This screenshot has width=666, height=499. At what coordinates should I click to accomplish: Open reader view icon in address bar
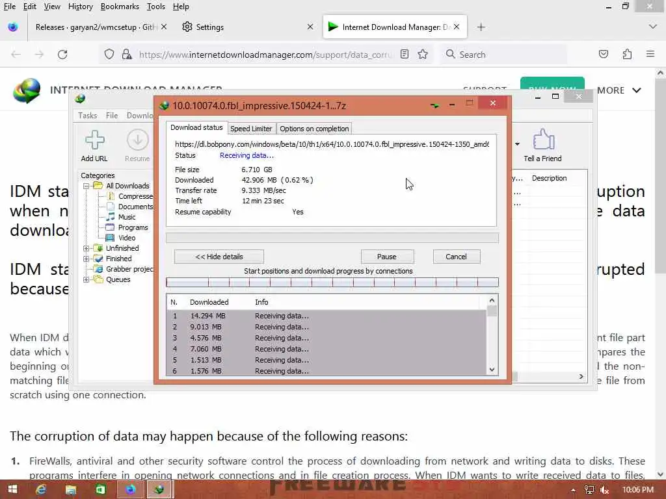[x=405, y=55]
